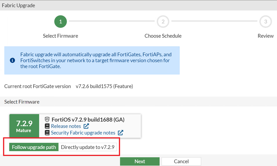Open external link icon after Security Fabric upgrade notes
Screen dimensions: 277x166
120,133
